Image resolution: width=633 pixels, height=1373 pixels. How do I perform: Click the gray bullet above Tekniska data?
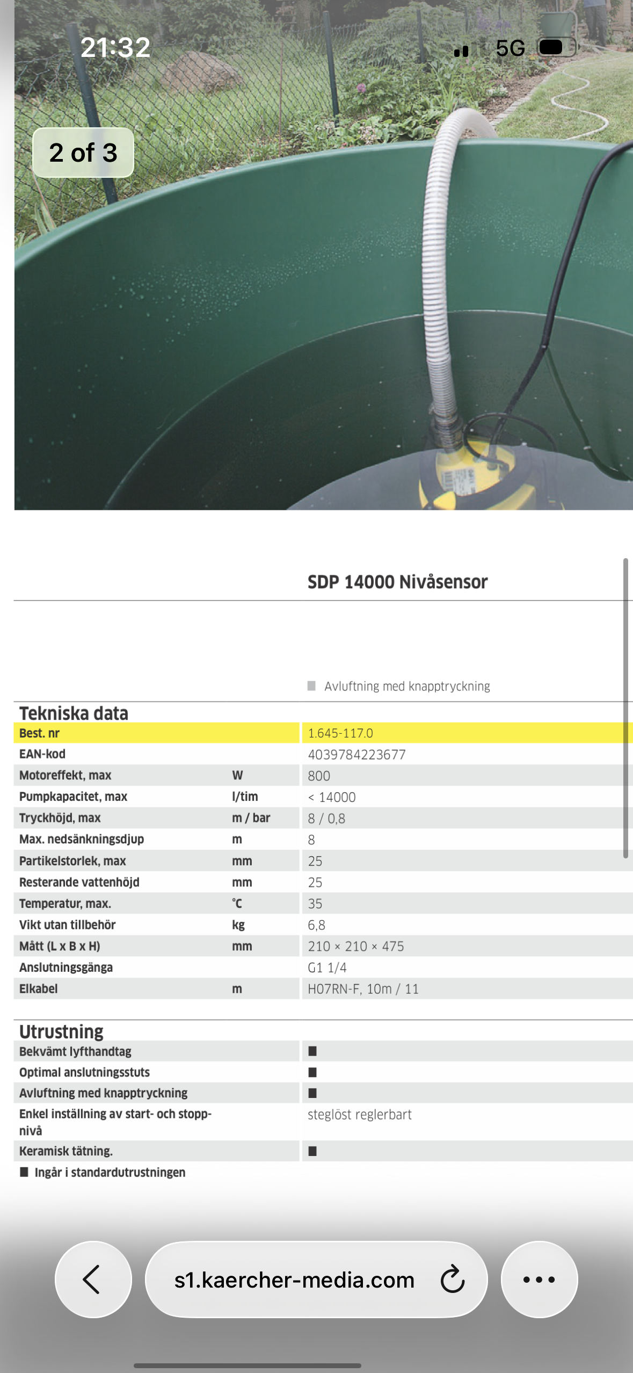tap(311, 686)
